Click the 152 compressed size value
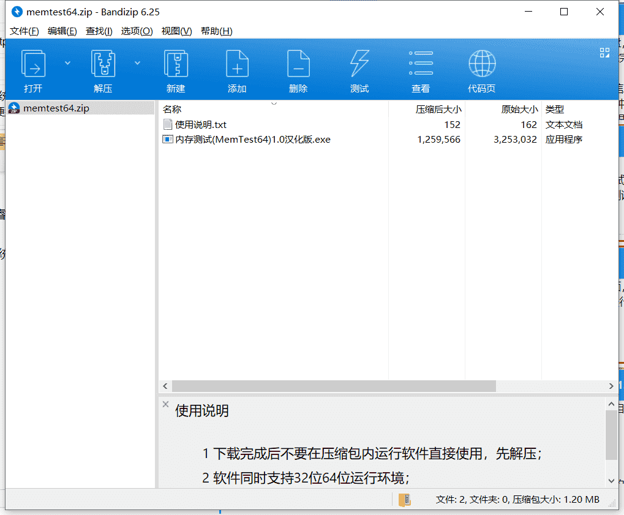 point(452,124)
